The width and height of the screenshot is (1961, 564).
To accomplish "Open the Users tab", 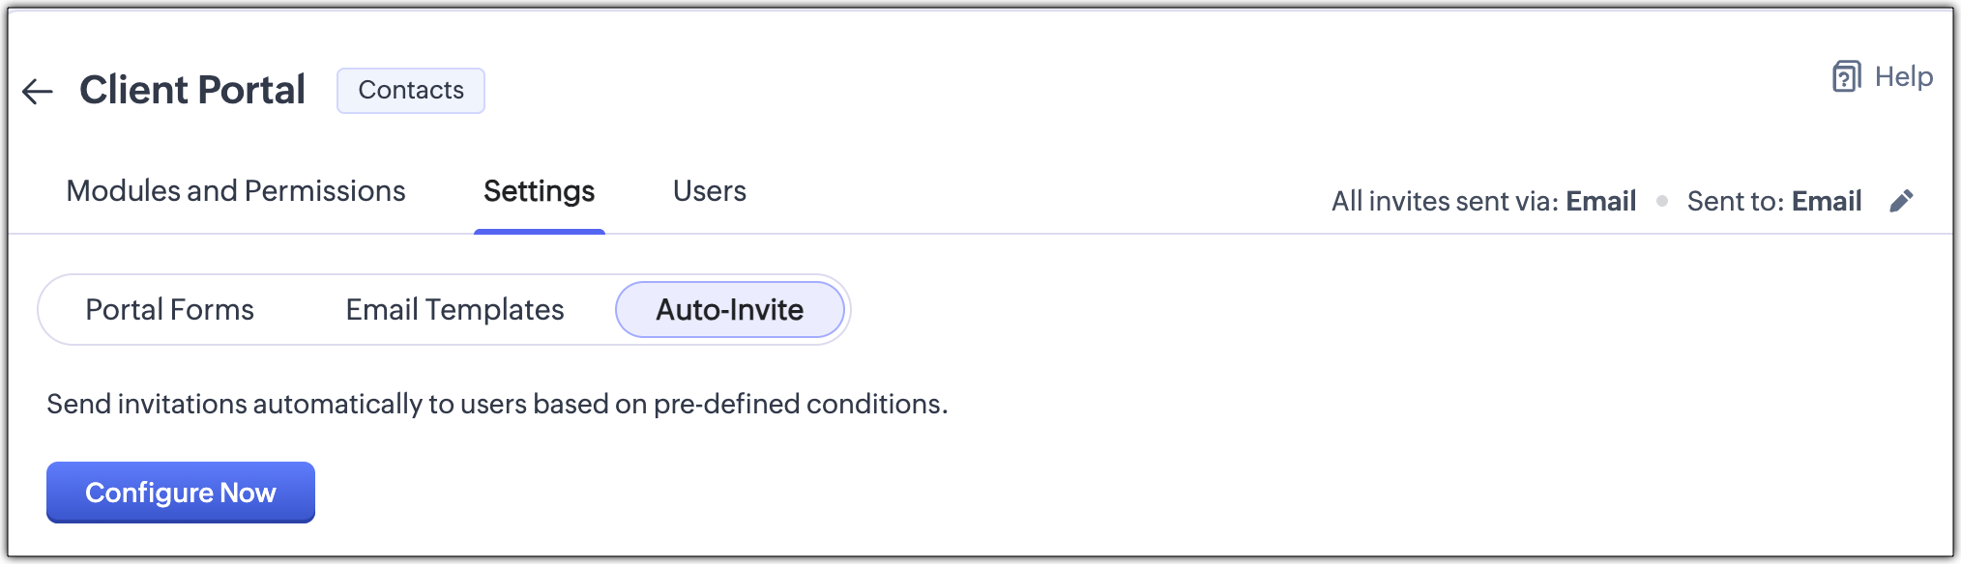I will pyautogui.click(x=709, y=191).
